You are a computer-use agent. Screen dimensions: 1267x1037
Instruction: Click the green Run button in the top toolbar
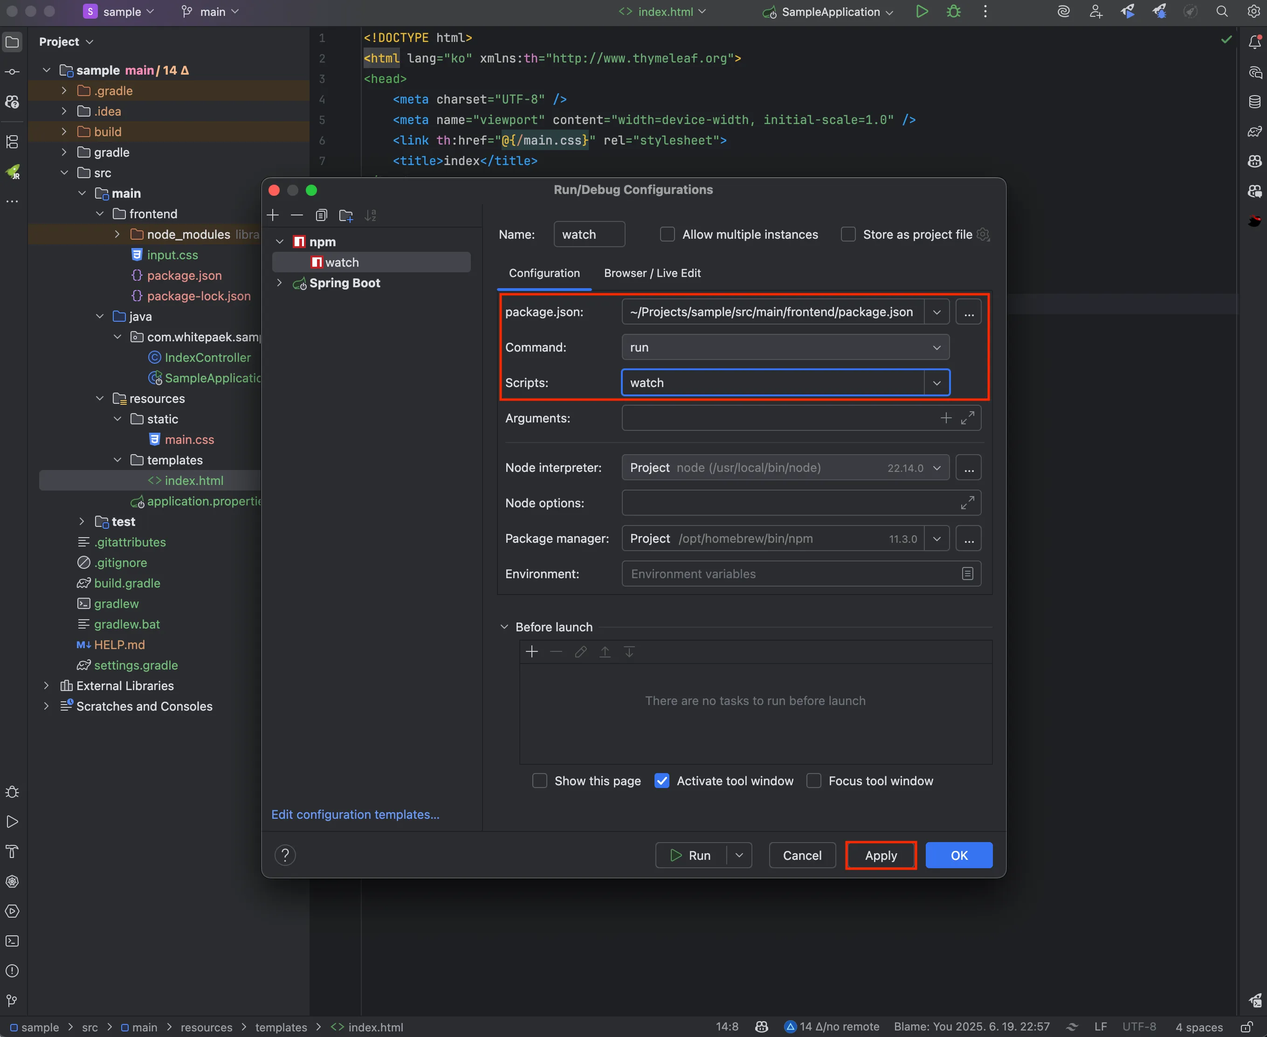[x=922, y=11]
